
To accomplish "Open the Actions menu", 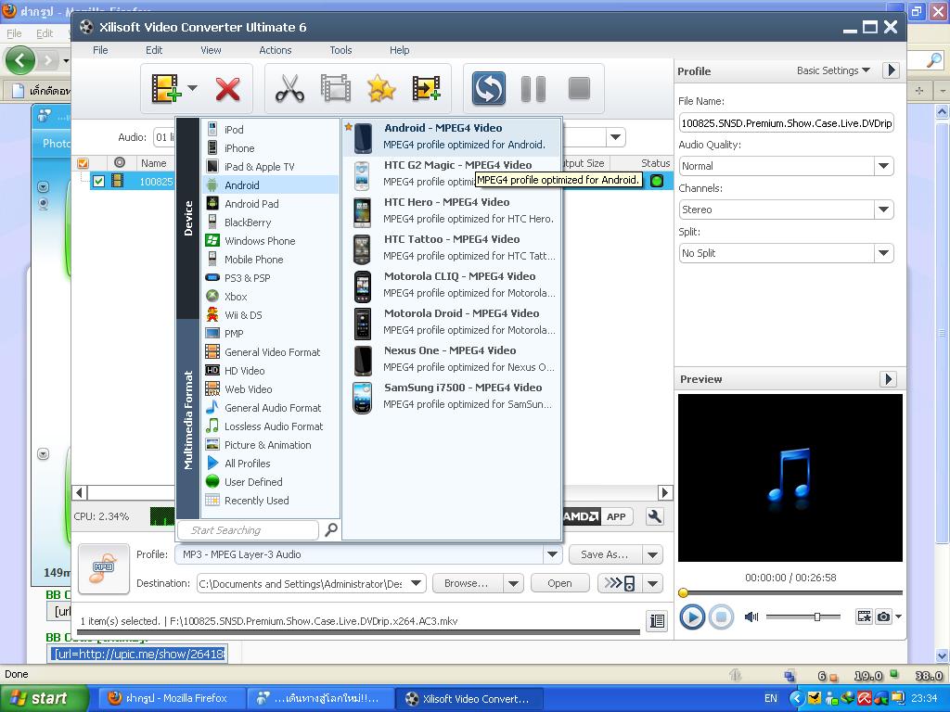I will 276,50.
